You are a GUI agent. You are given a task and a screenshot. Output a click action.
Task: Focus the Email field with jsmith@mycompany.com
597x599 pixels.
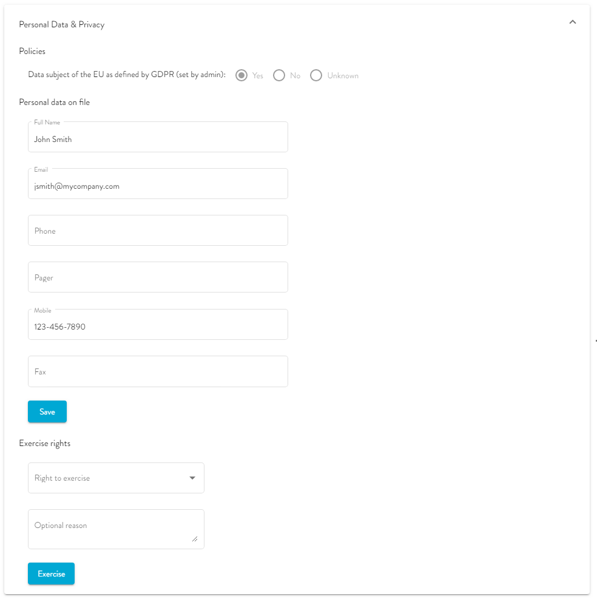(158, 186)
